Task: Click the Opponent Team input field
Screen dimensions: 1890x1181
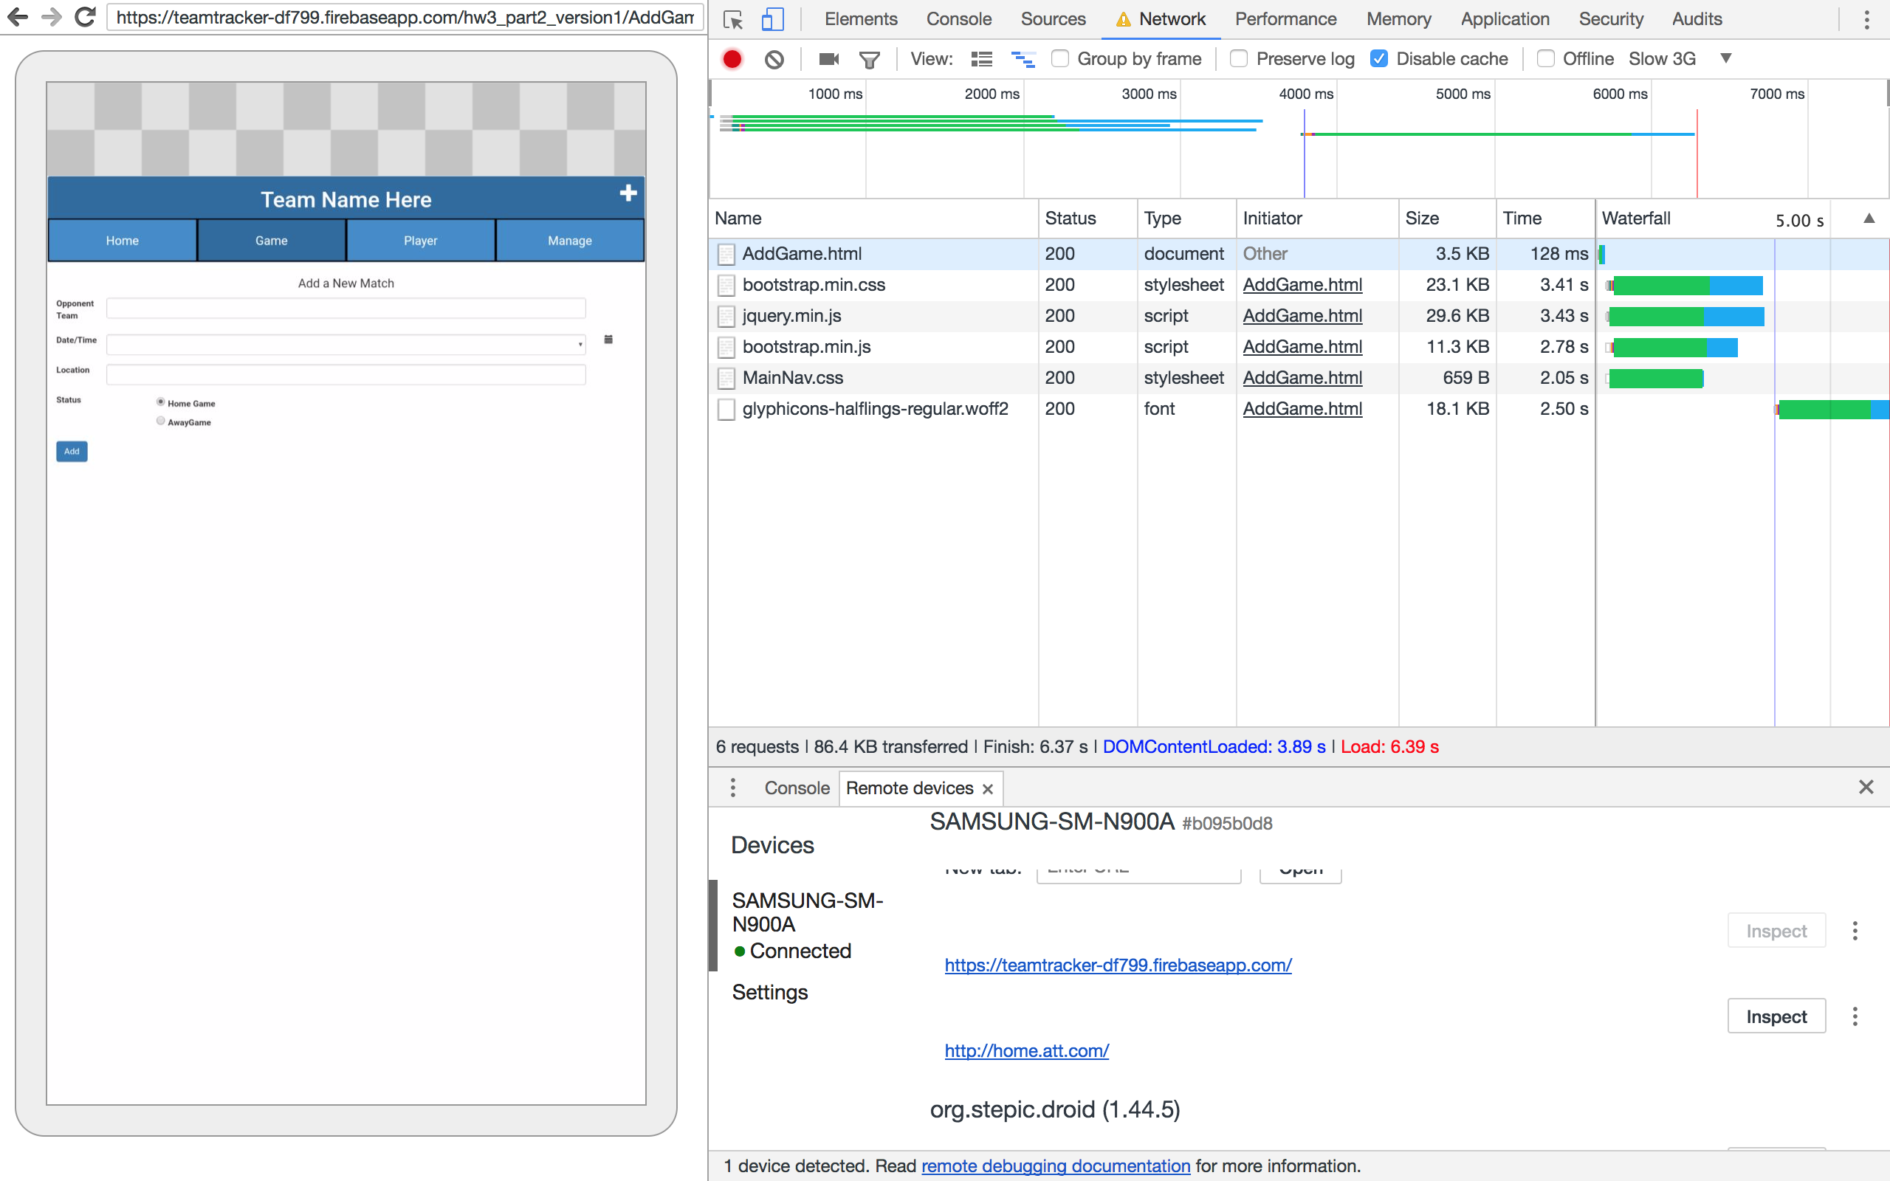Action: pos(346,308)
